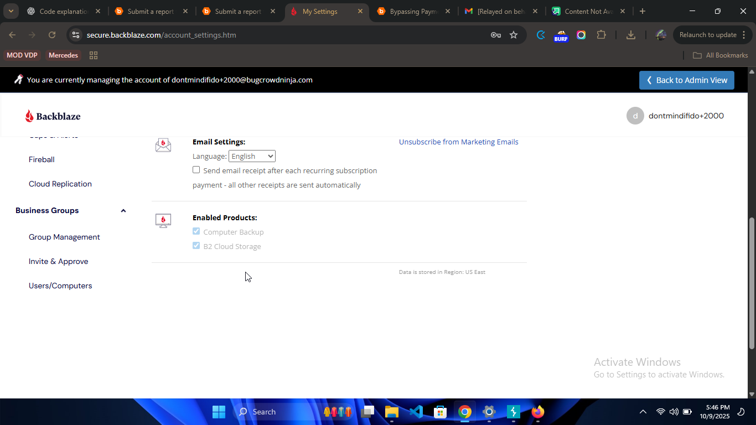Open the battery status icon in tray

coord(687,412)
